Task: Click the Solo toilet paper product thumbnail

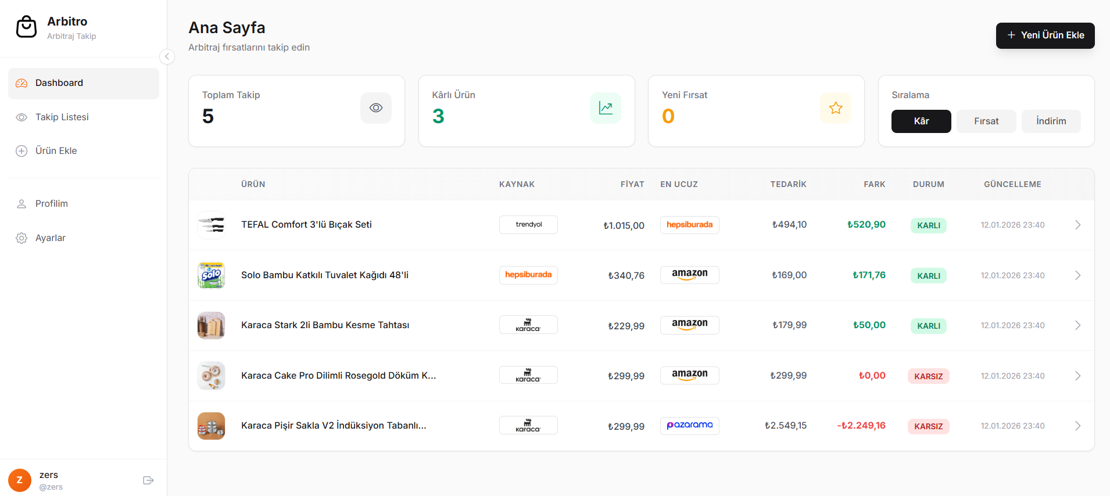Action: [211, 275]
